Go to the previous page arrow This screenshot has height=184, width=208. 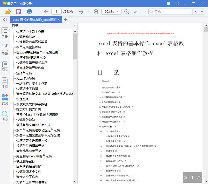click(46, 12)
